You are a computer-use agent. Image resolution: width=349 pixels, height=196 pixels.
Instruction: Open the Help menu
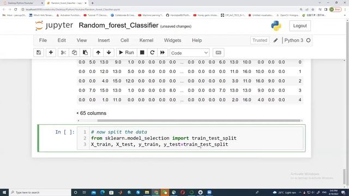coord(197,40)
